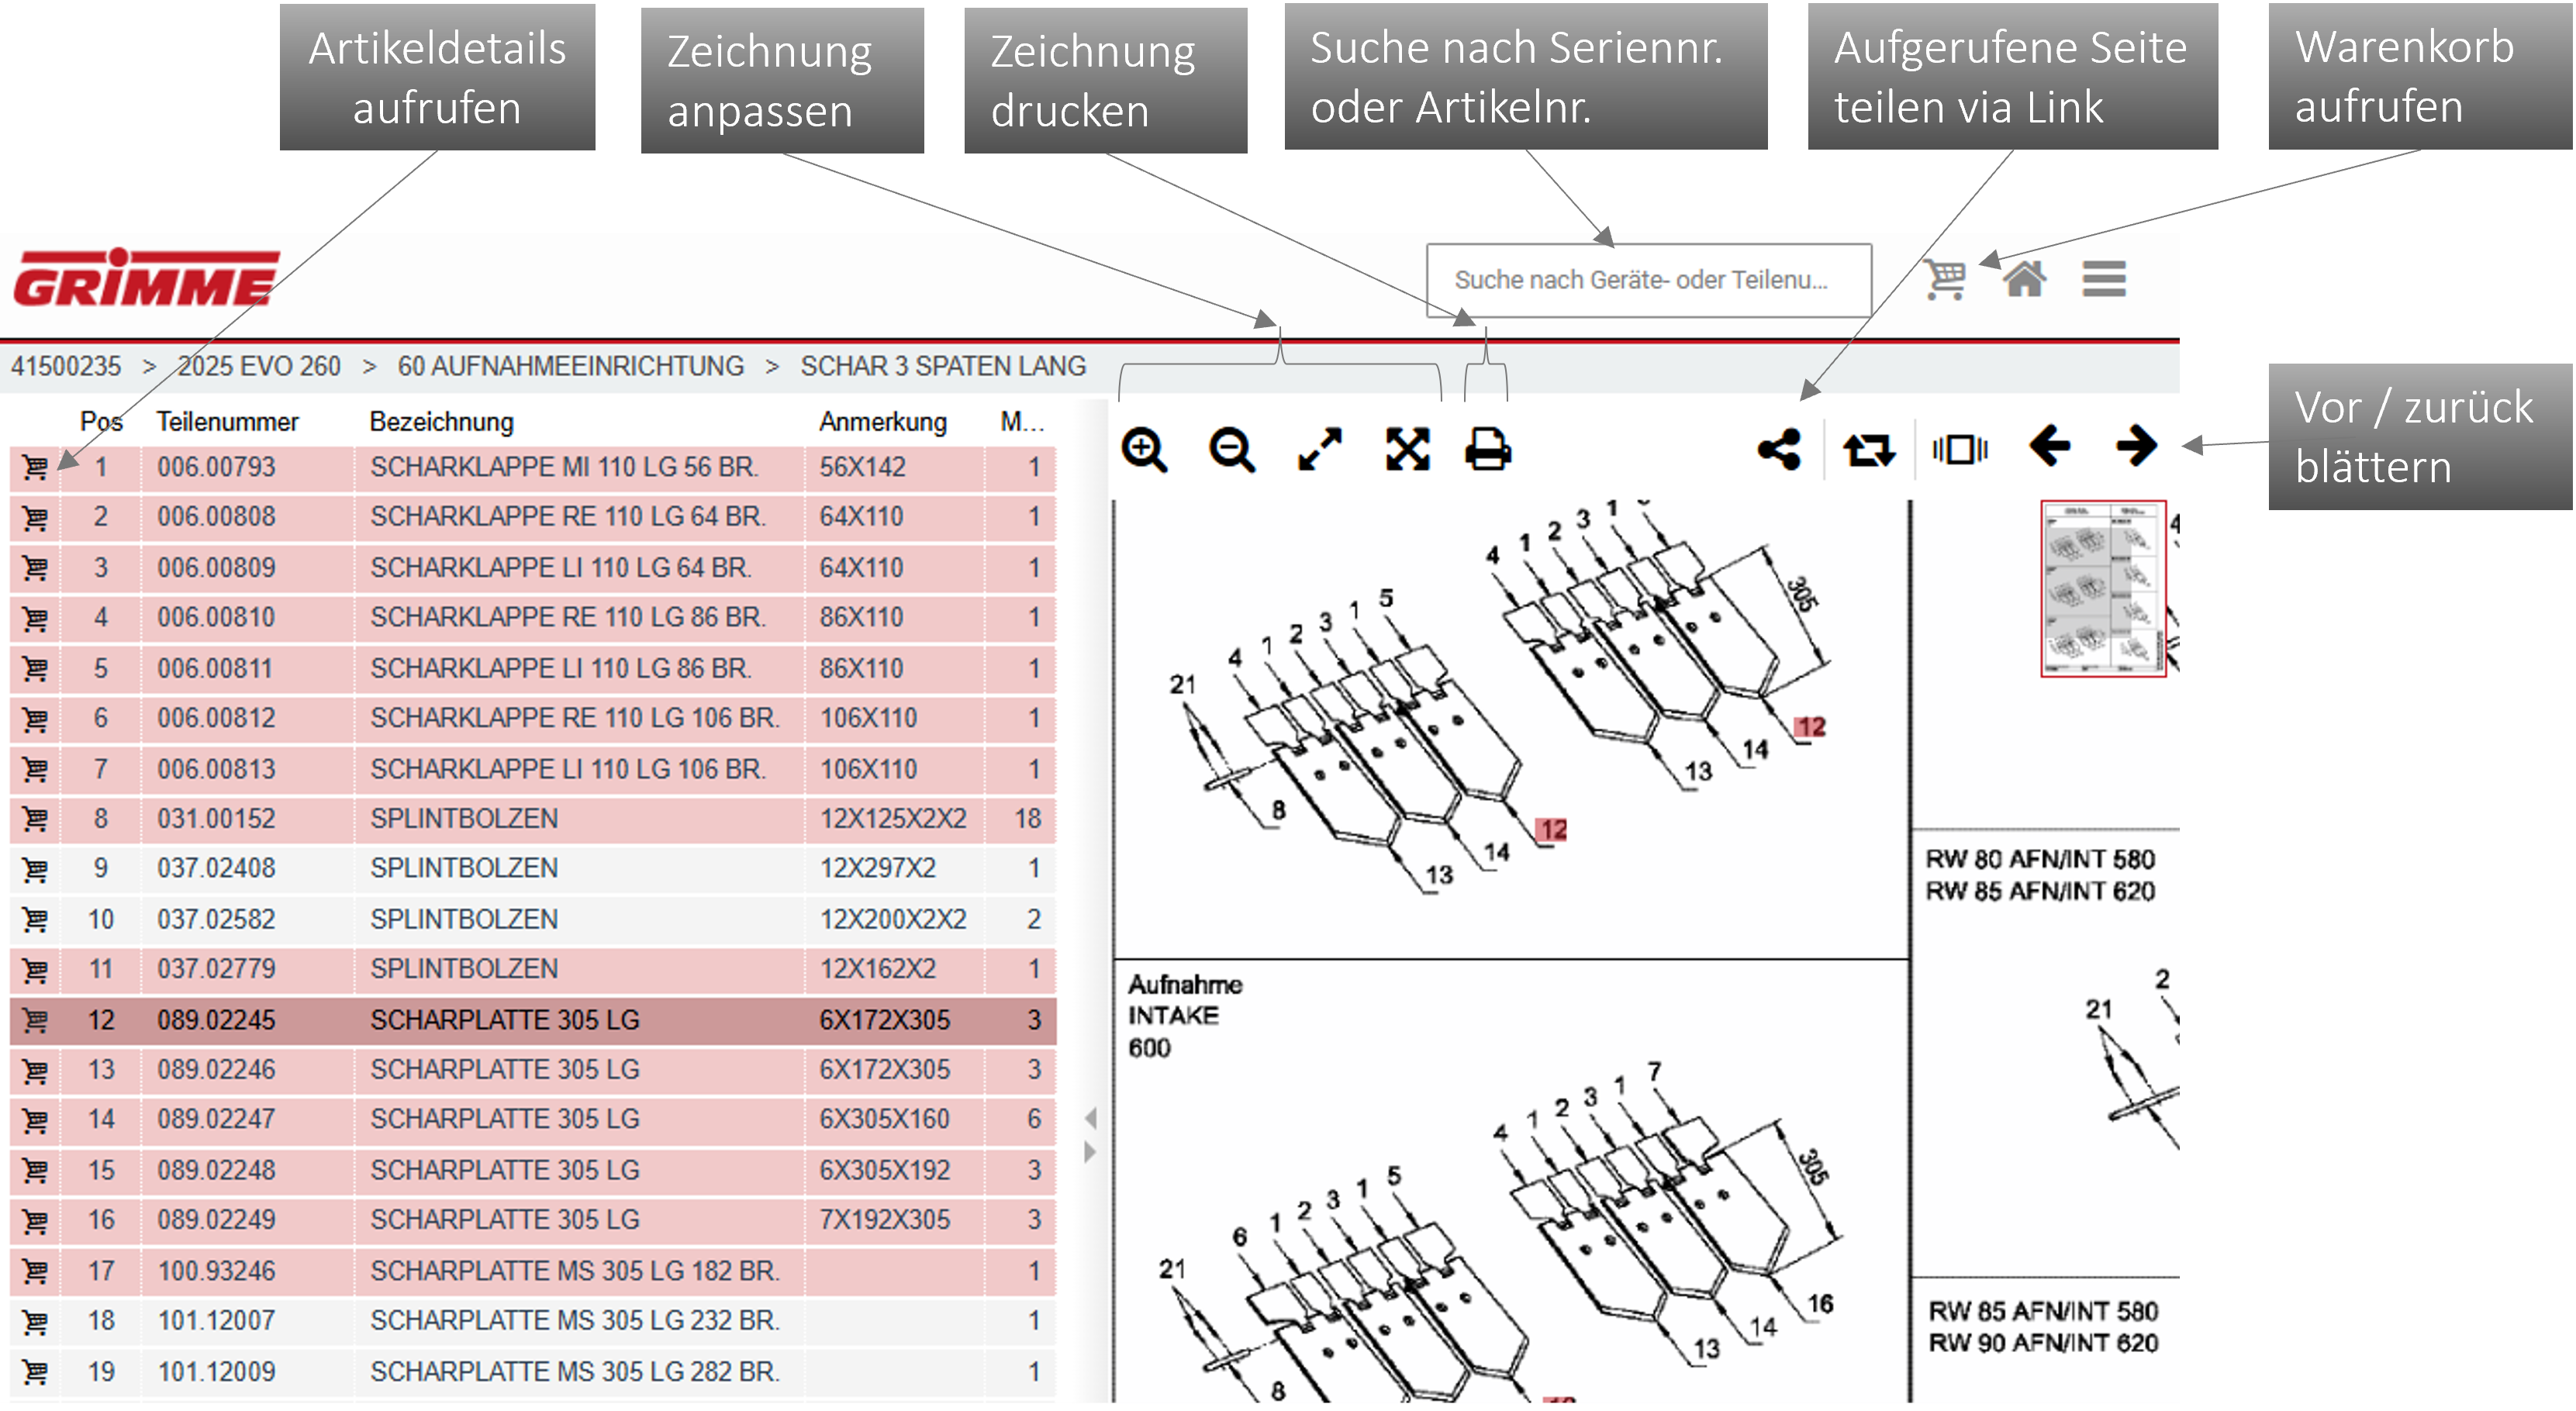Viewport: 2576px width, 1411px height.
Task: Click the page carousel view icon
Action: coord(1960,449)
